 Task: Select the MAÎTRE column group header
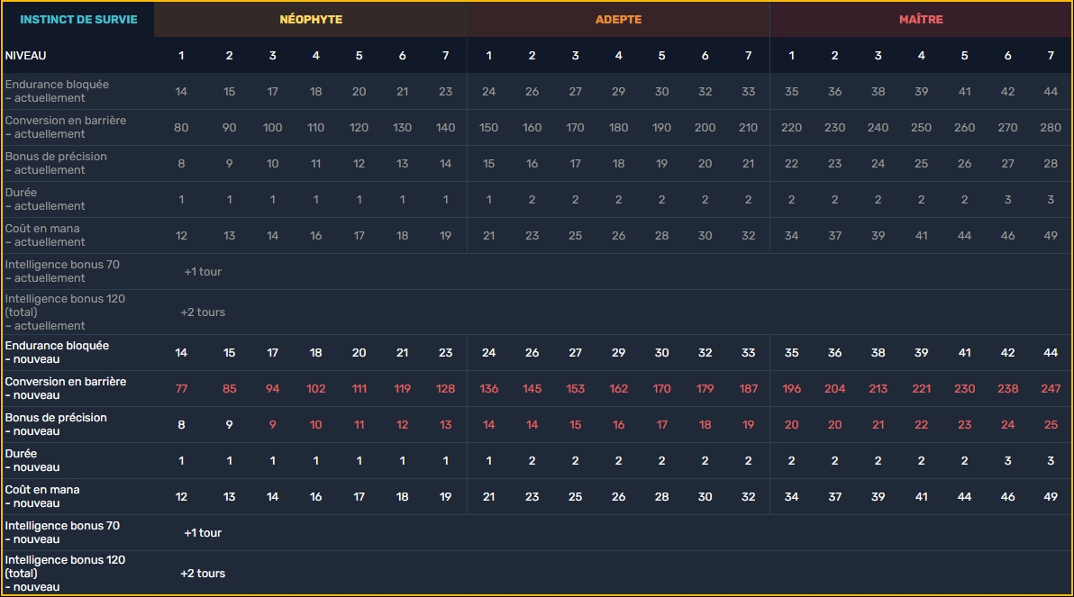click(921, 19)
